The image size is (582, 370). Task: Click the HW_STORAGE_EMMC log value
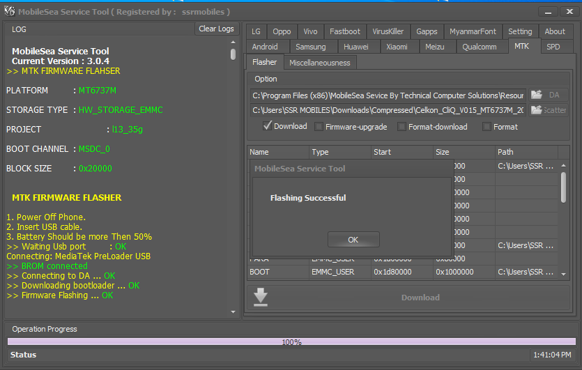point(121,110)
